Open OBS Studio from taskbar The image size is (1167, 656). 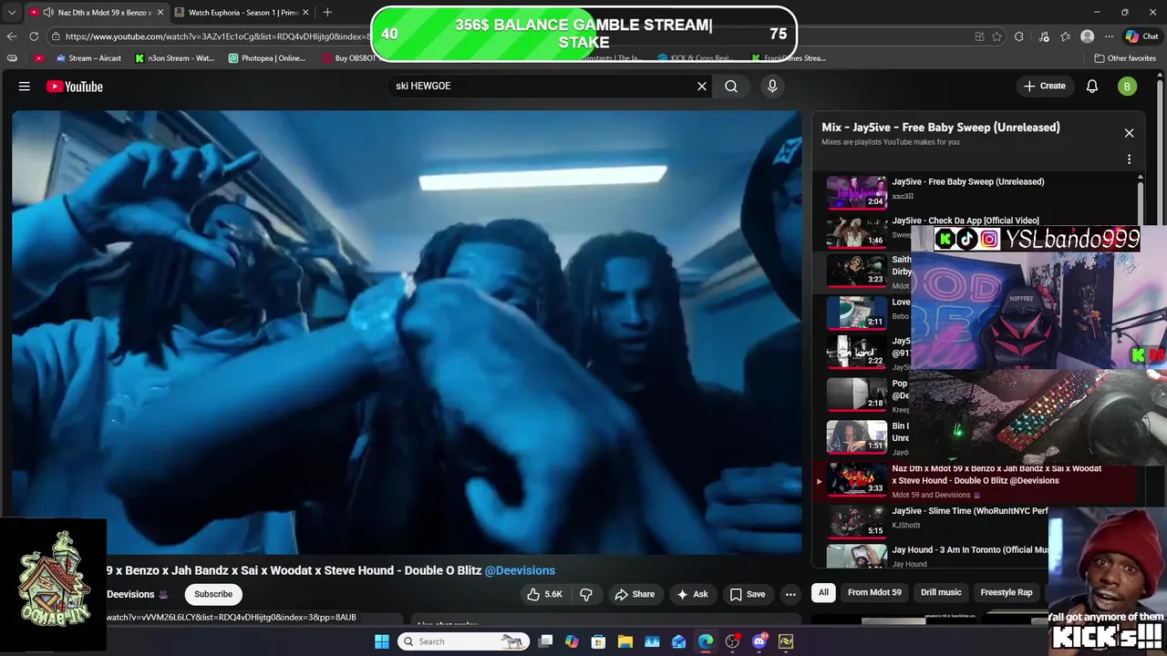(x=732, y=641)
